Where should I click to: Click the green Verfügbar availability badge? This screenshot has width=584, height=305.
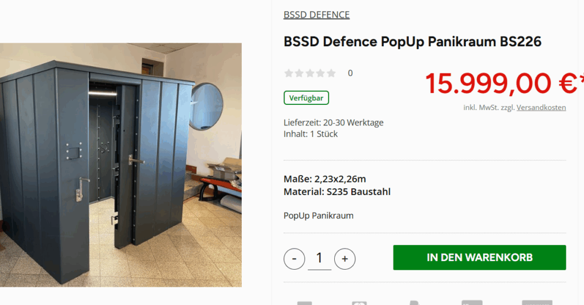tap(306, 98)
